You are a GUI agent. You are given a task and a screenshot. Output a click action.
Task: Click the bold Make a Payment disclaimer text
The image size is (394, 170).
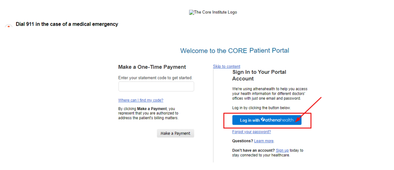pyautogui.click(x=152, y=109)
